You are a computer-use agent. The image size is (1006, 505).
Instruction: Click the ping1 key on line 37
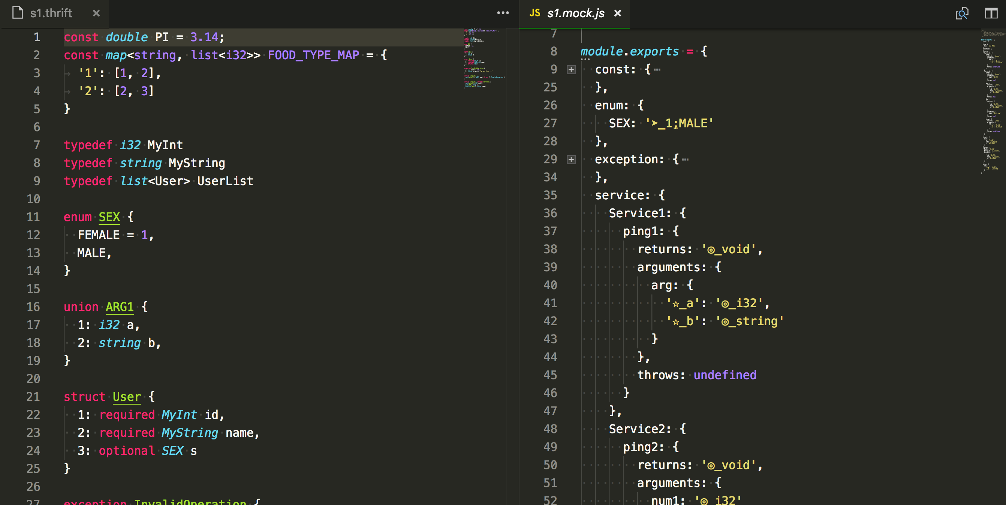point(640,231)
